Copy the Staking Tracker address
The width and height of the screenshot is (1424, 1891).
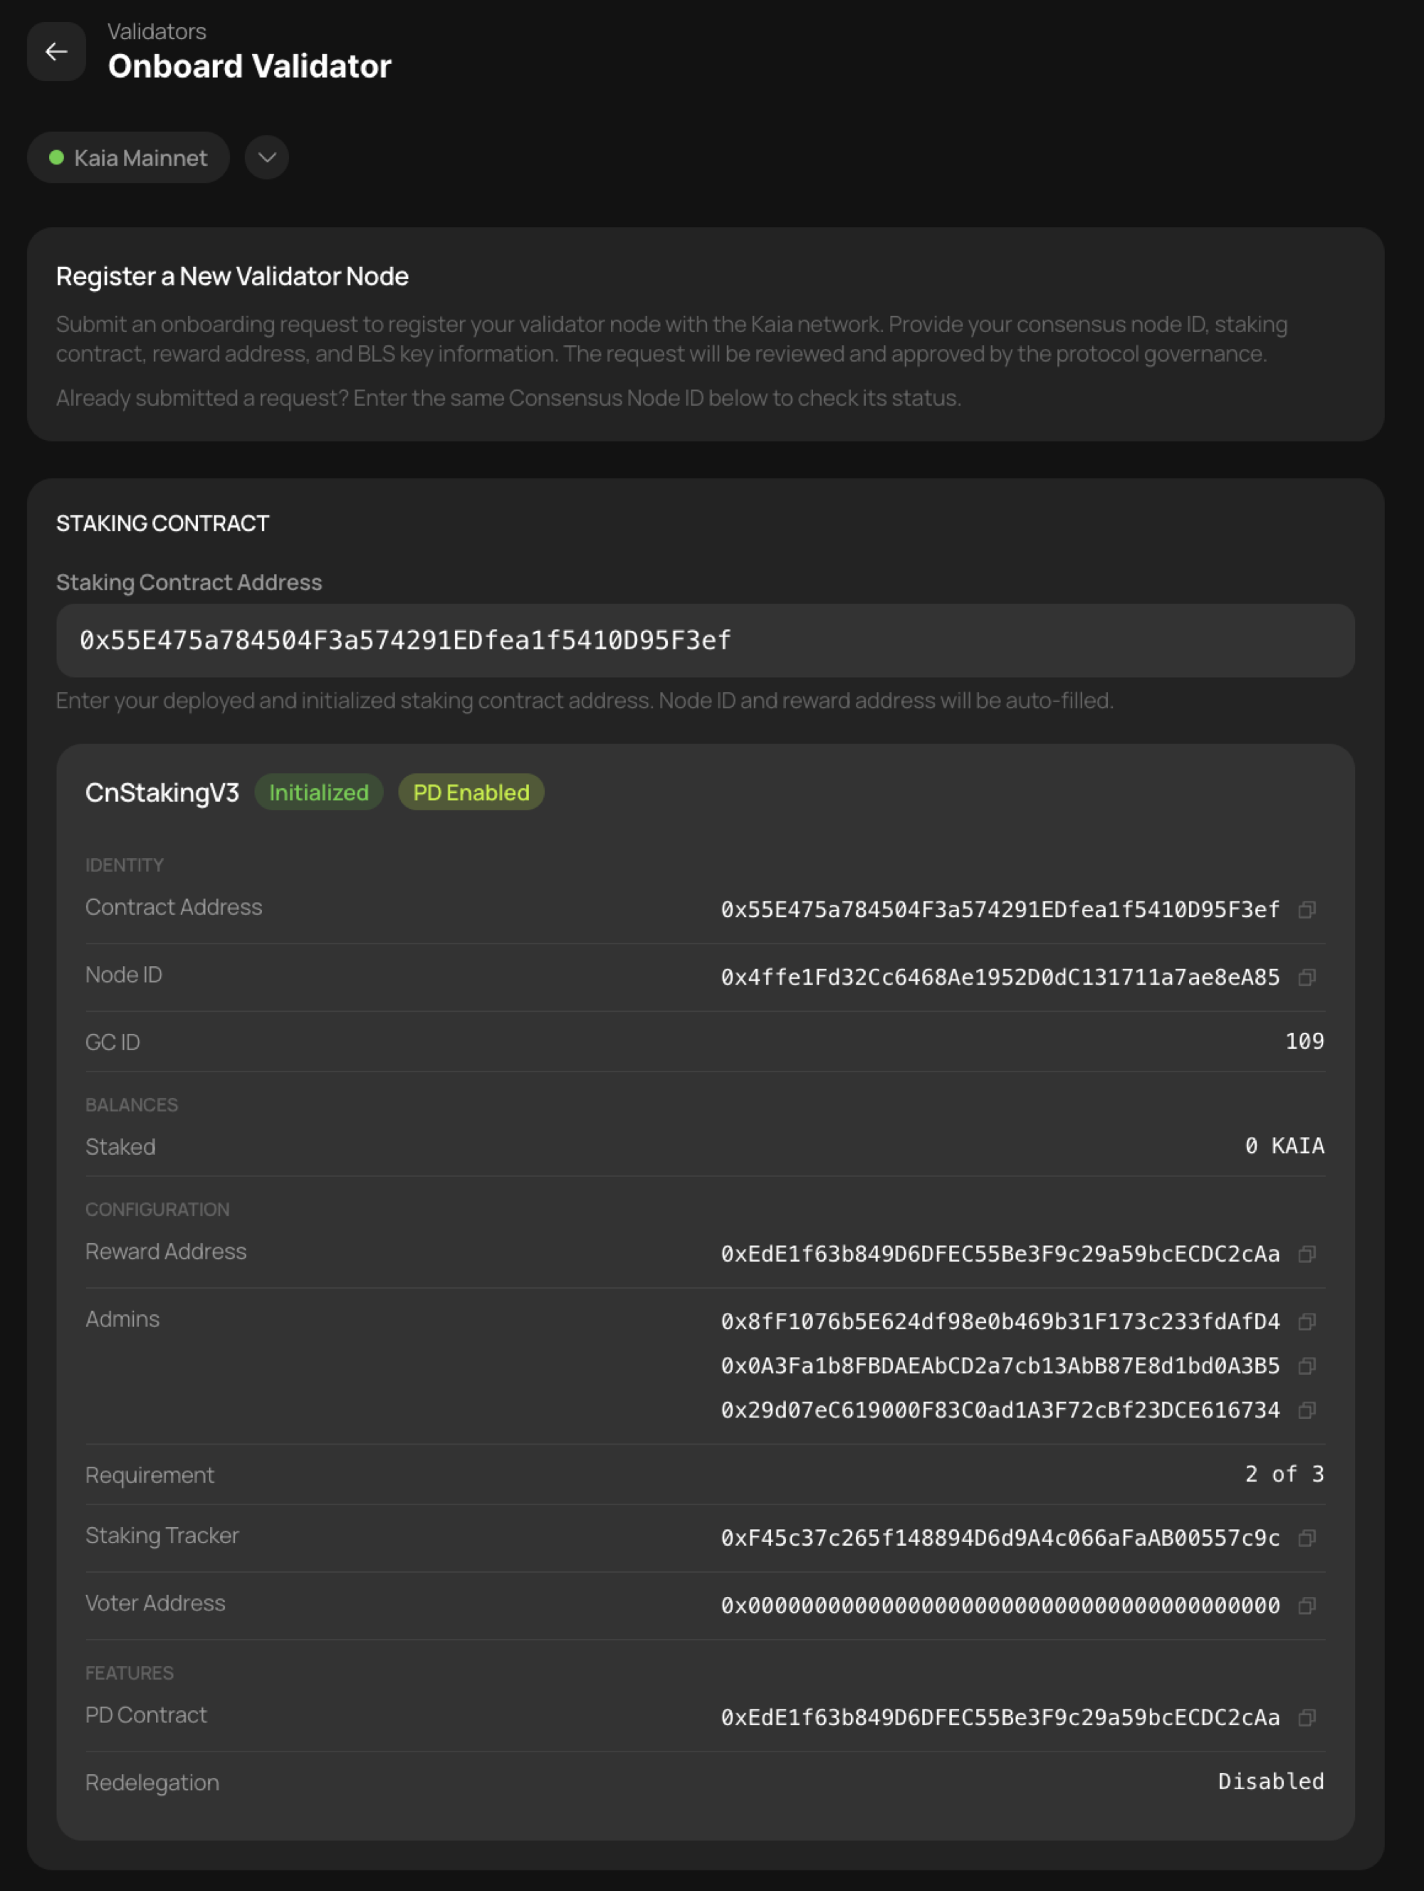click(1307, 1538)
